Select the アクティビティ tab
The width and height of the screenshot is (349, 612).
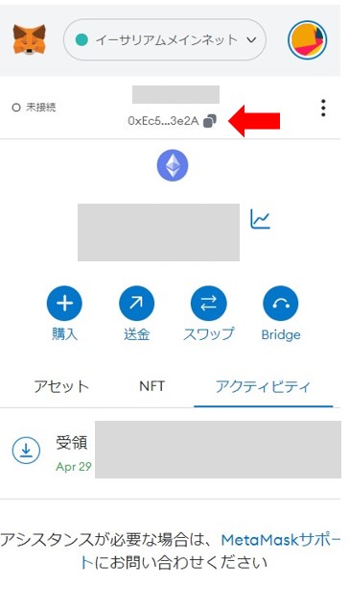[x=264, y=386]
